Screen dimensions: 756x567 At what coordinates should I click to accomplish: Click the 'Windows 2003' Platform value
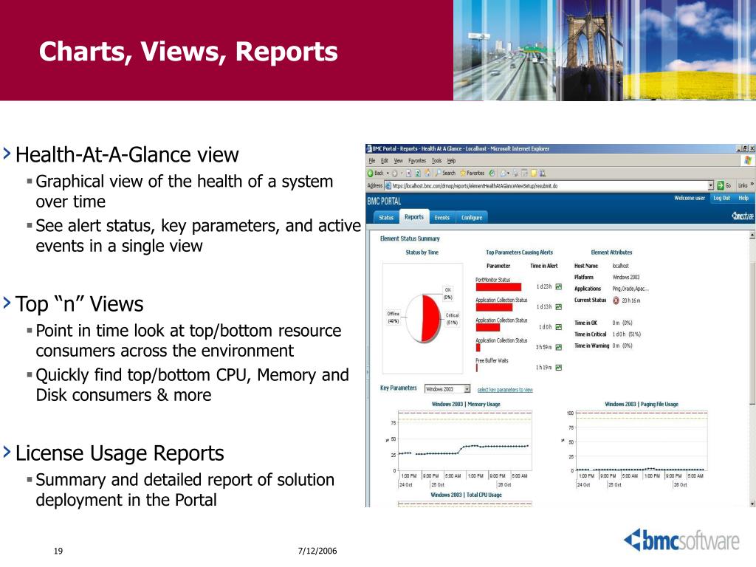pos(626,278)
